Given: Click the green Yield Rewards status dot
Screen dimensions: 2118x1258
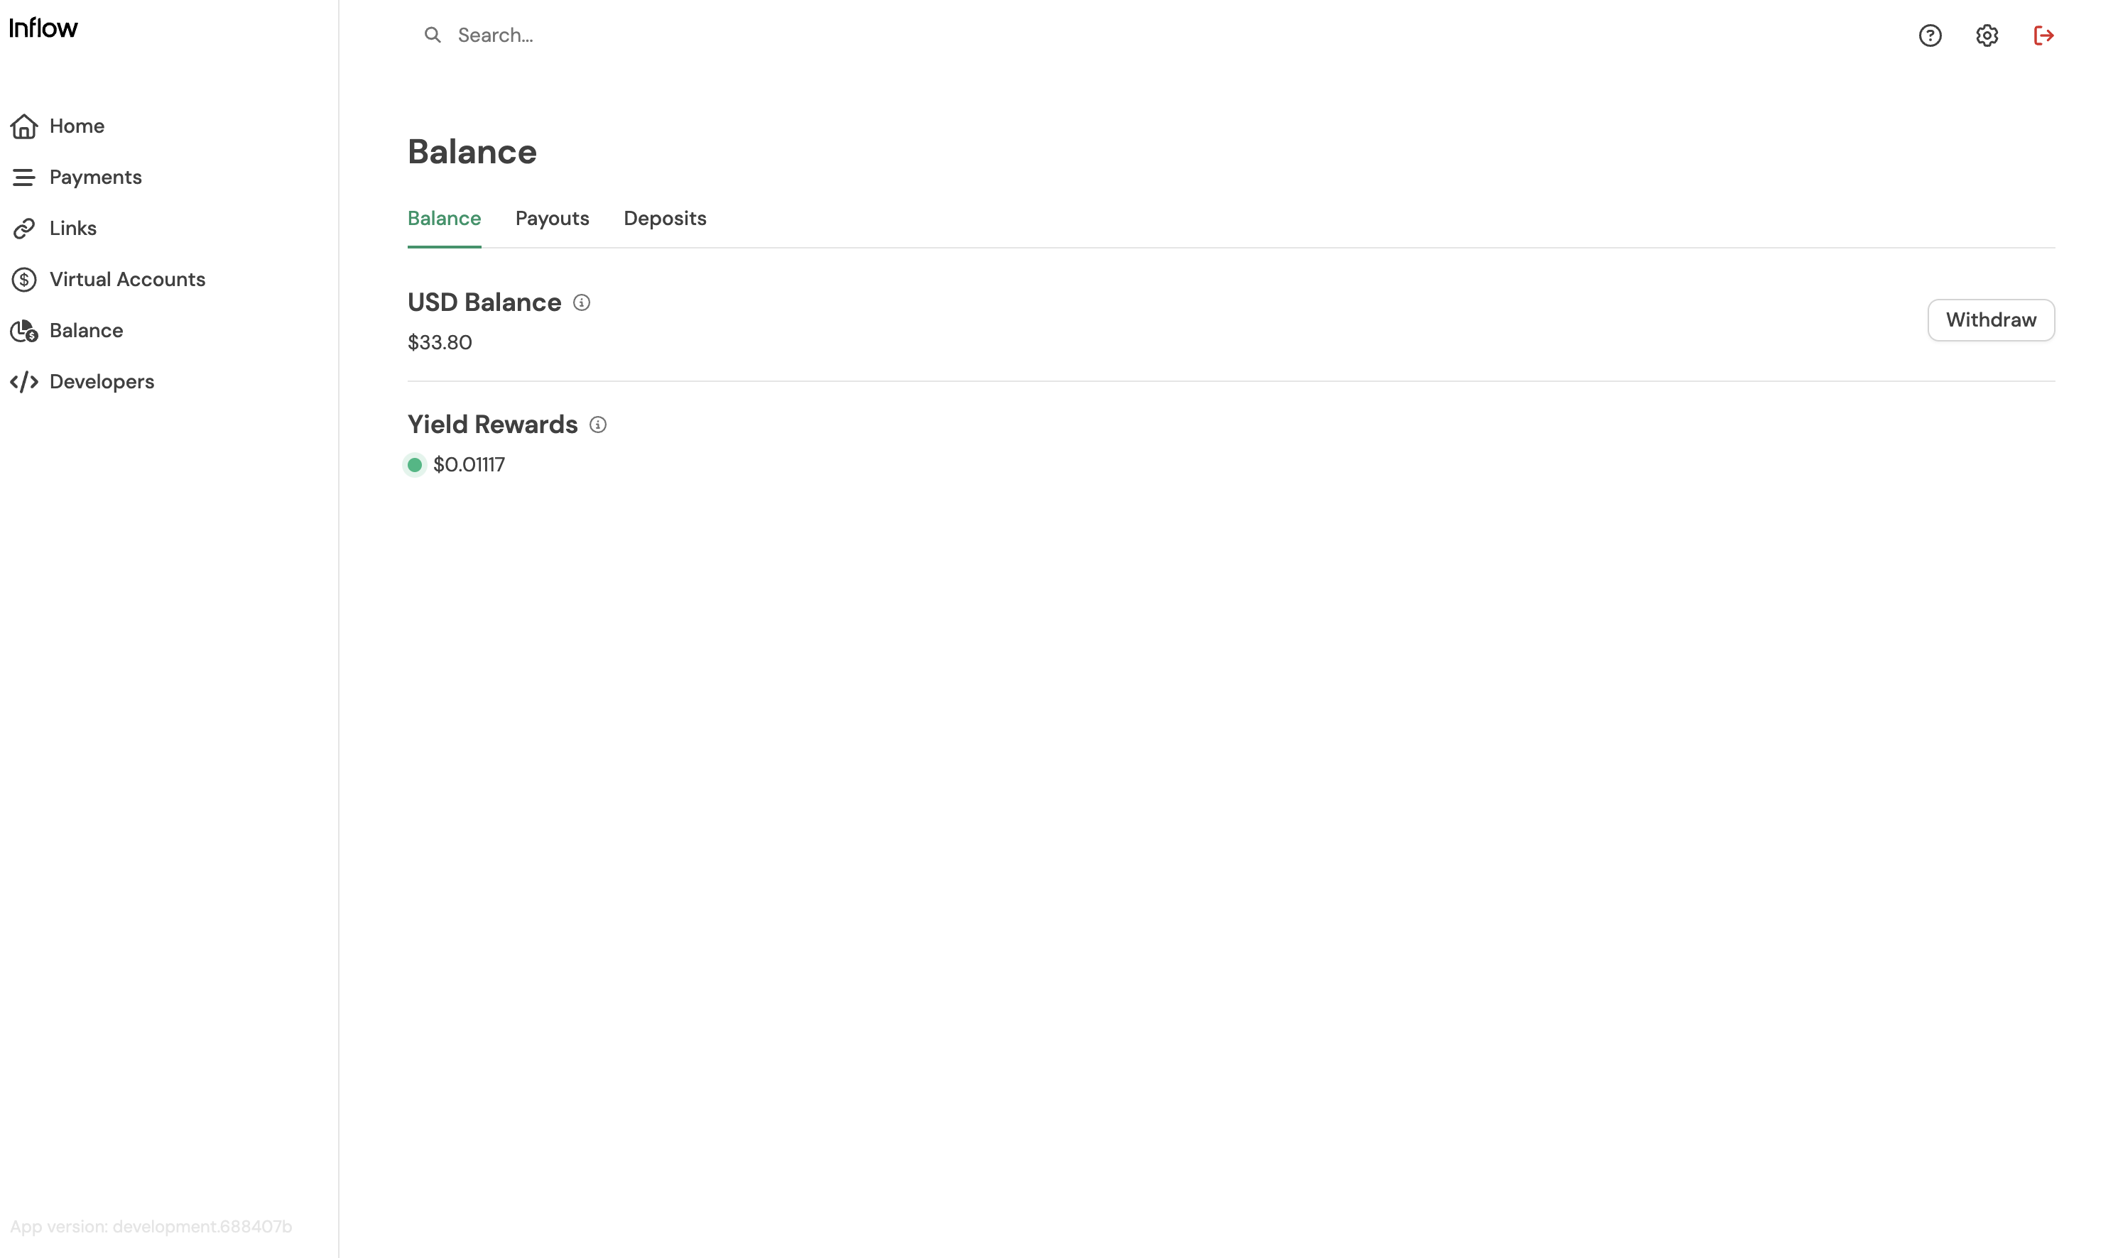Looking at the screenshot, I should click(415, 464).
